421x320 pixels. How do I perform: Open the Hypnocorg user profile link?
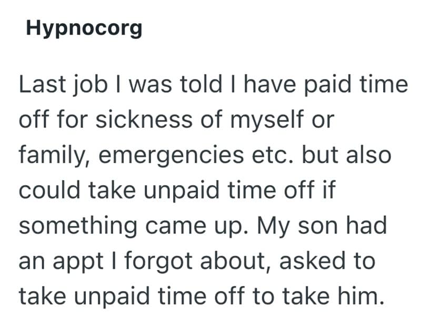point(84,28)
